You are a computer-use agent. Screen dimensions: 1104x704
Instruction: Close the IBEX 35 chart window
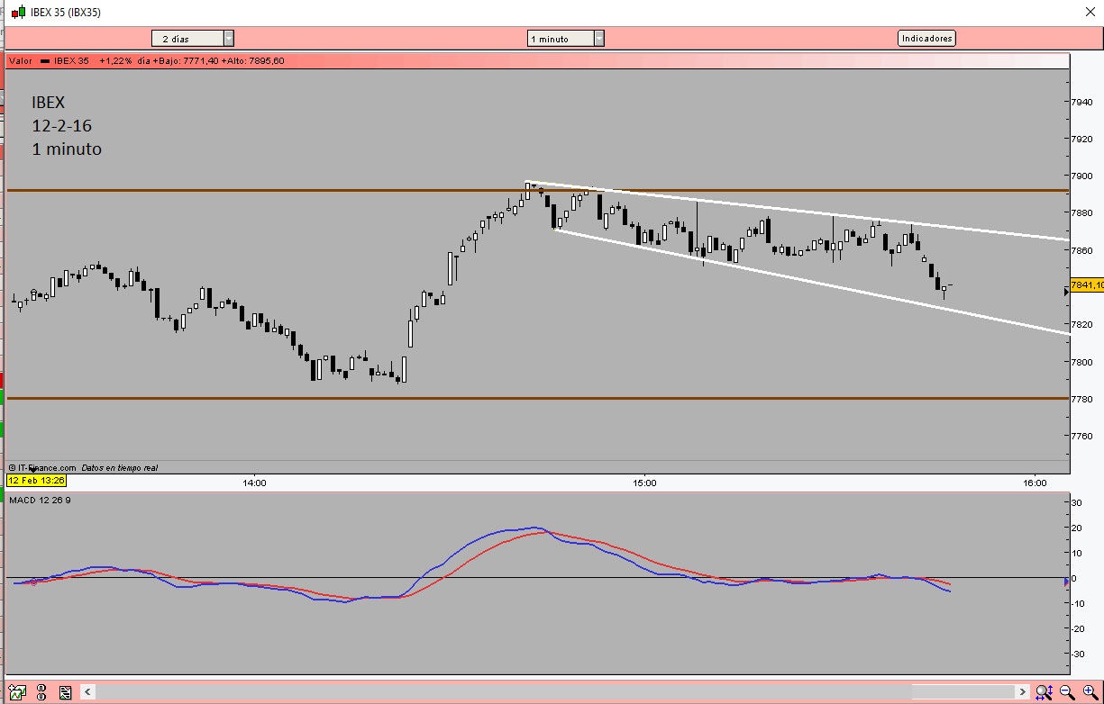(x=1089, y=12)
